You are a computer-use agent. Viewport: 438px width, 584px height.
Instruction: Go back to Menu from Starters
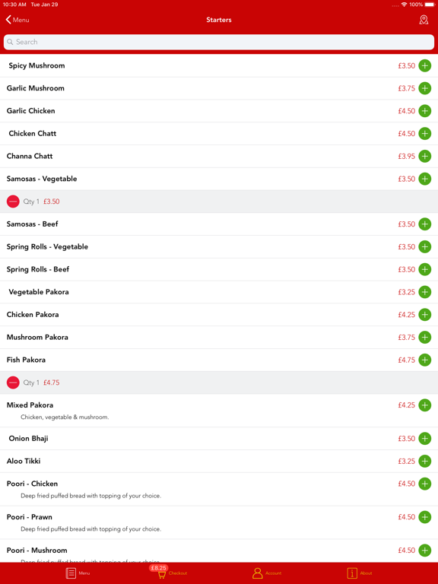click(17, 20)
